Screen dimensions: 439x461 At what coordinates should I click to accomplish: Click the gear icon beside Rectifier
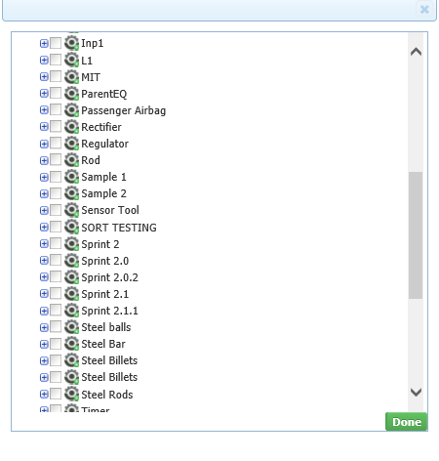tap(71, 127)
